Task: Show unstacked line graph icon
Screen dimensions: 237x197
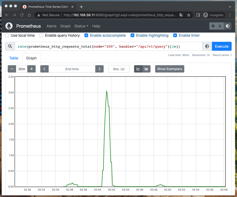Action: [138, 69]
